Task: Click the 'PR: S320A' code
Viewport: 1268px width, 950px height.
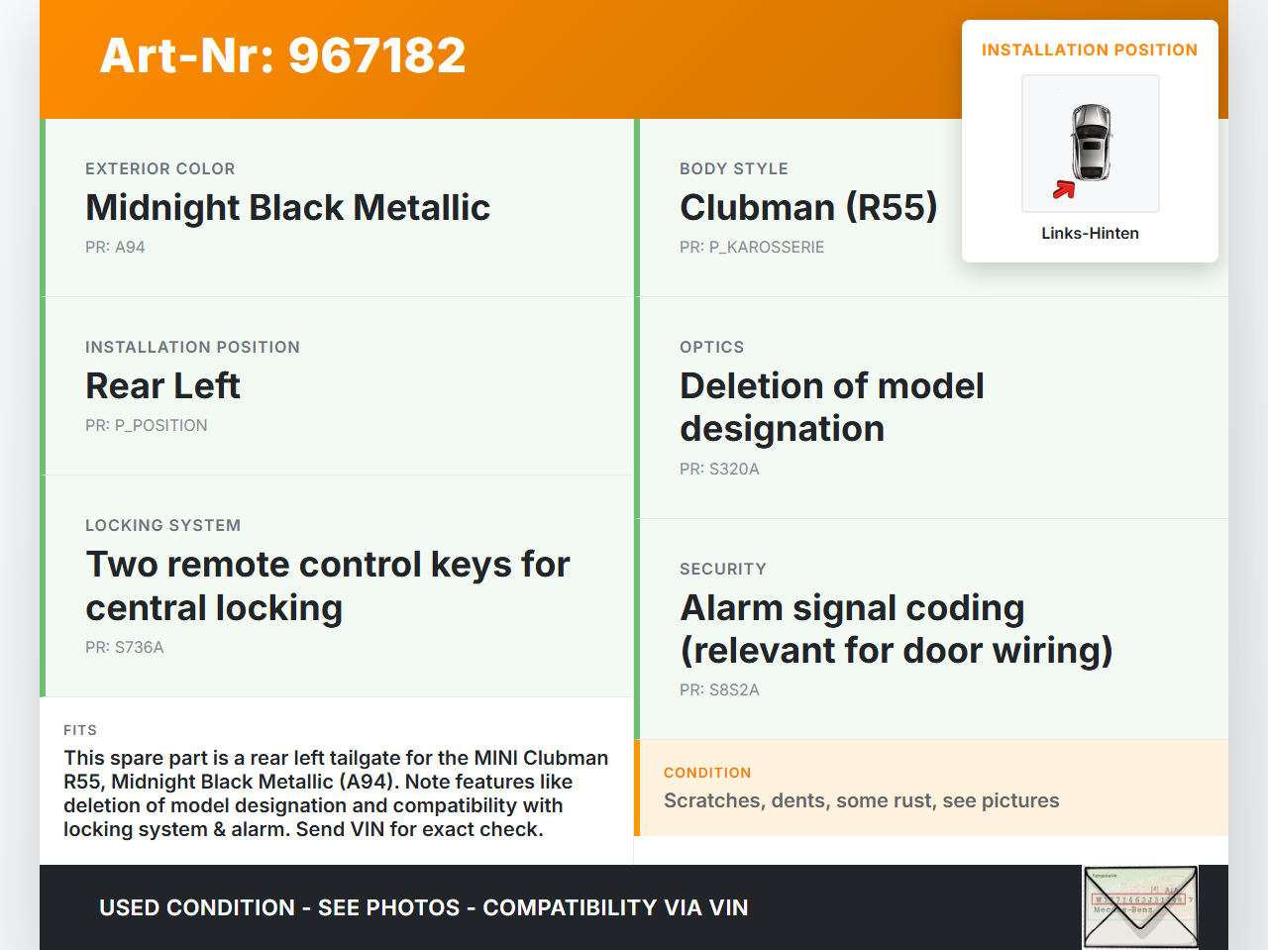Action: tap(719, 469)
